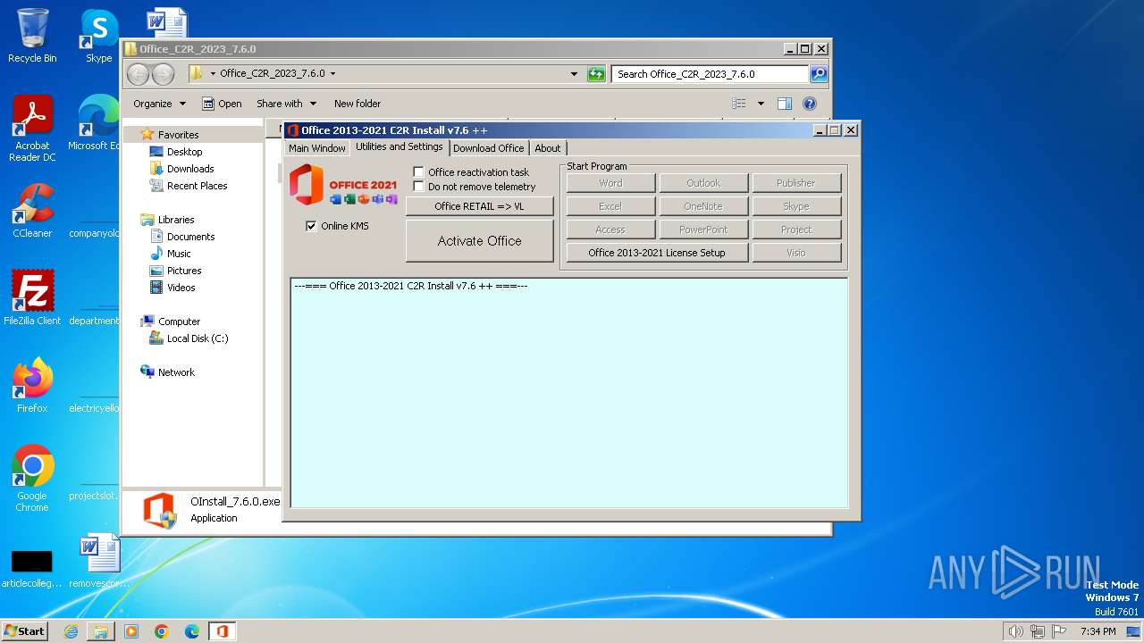Viewport: 1144px width, 643px height.
Task: Click the Chrome taskbar icon
Action: pos(162,631)
